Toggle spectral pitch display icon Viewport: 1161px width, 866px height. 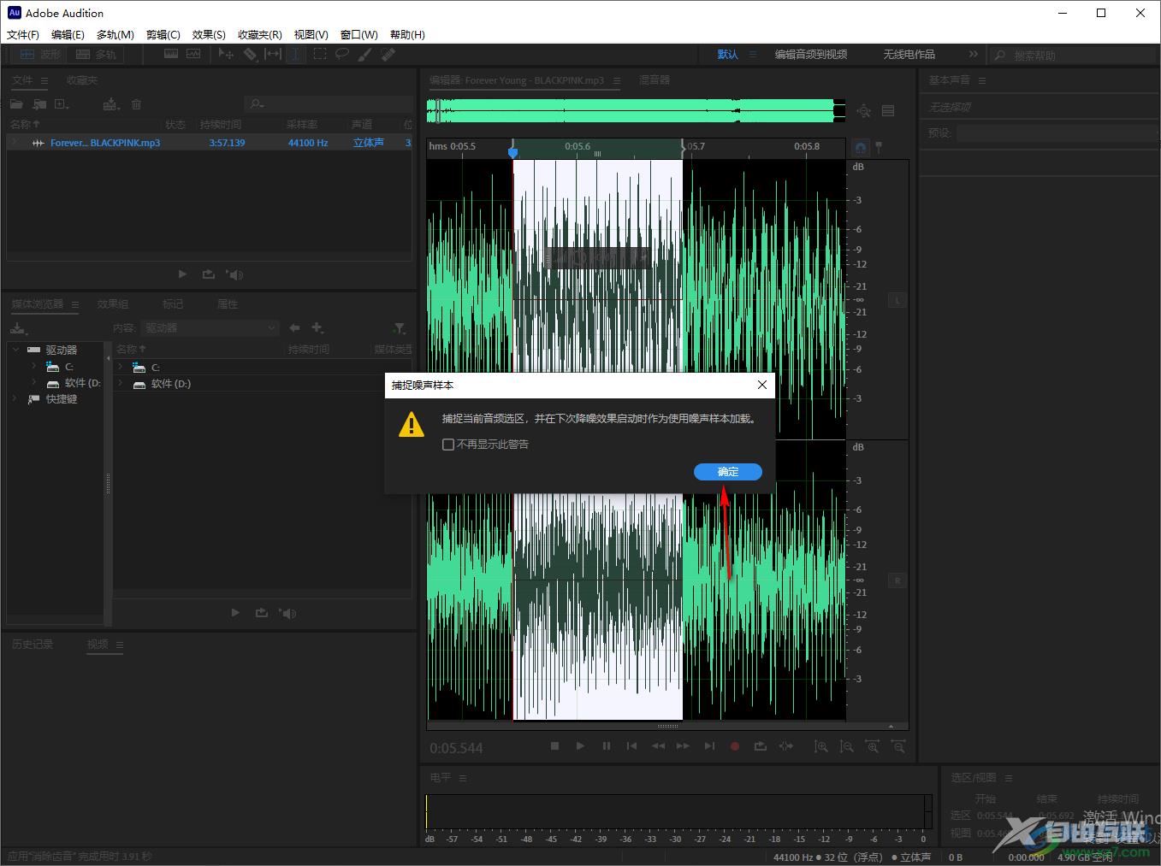(193, 54)
